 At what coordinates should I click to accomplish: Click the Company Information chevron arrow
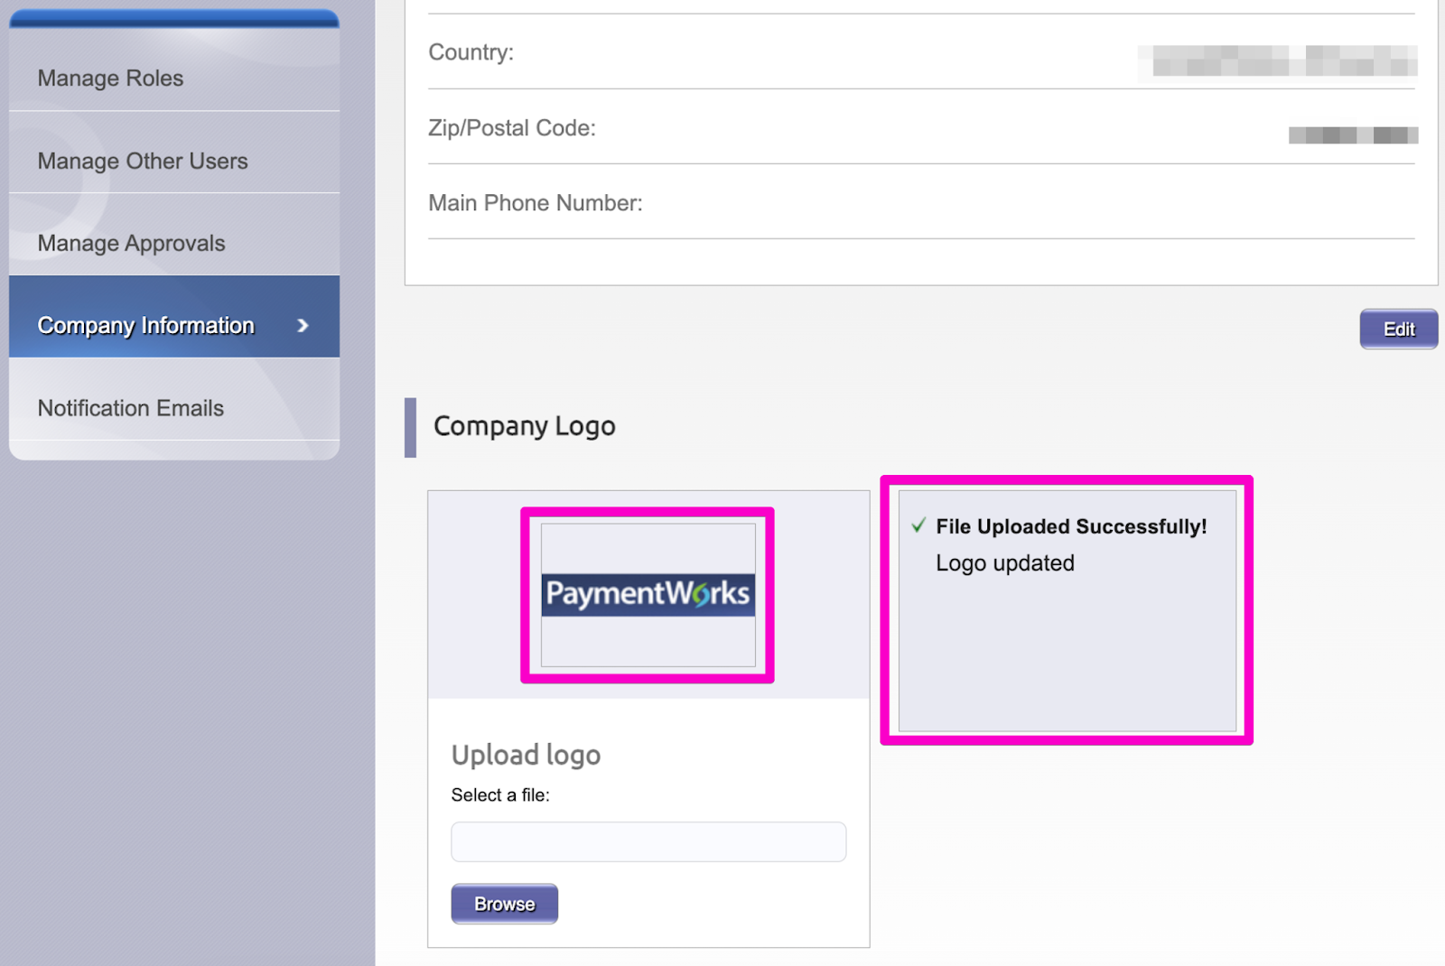point(303,325)
